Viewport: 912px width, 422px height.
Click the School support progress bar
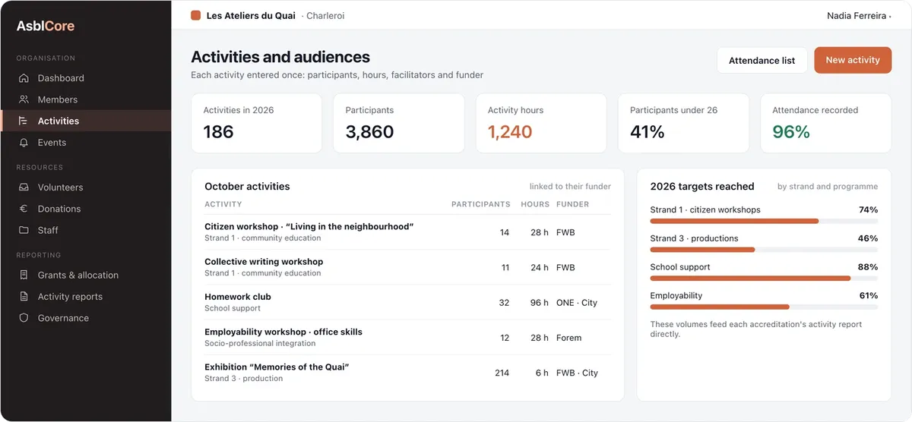(764, 279)
